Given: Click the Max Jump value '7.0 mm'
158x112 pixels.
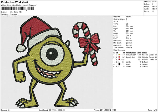Looking at the screenshot, I should [129, 45].
